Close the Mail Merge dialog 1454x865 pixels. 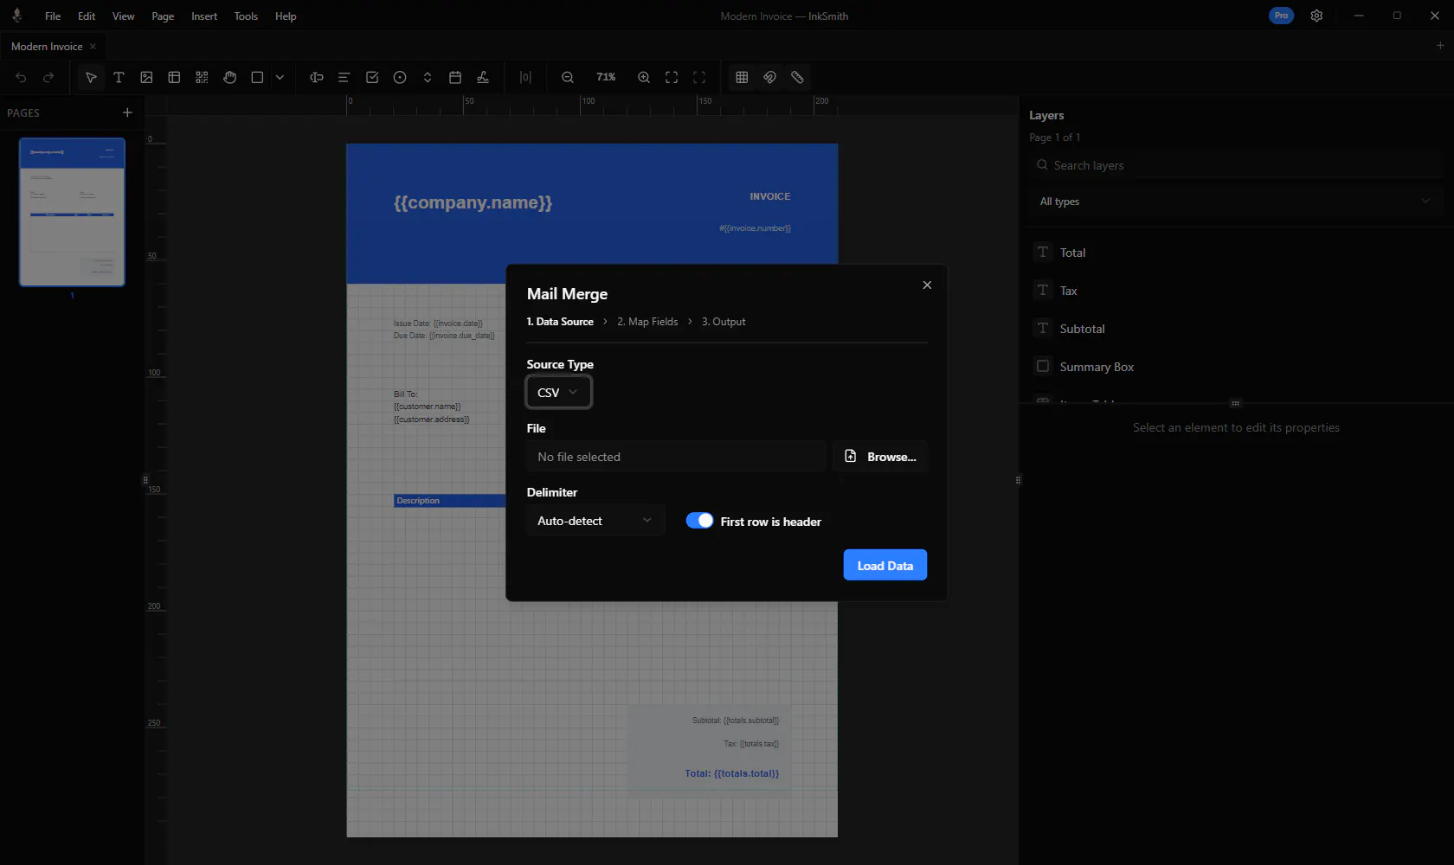tap(927, 285)
